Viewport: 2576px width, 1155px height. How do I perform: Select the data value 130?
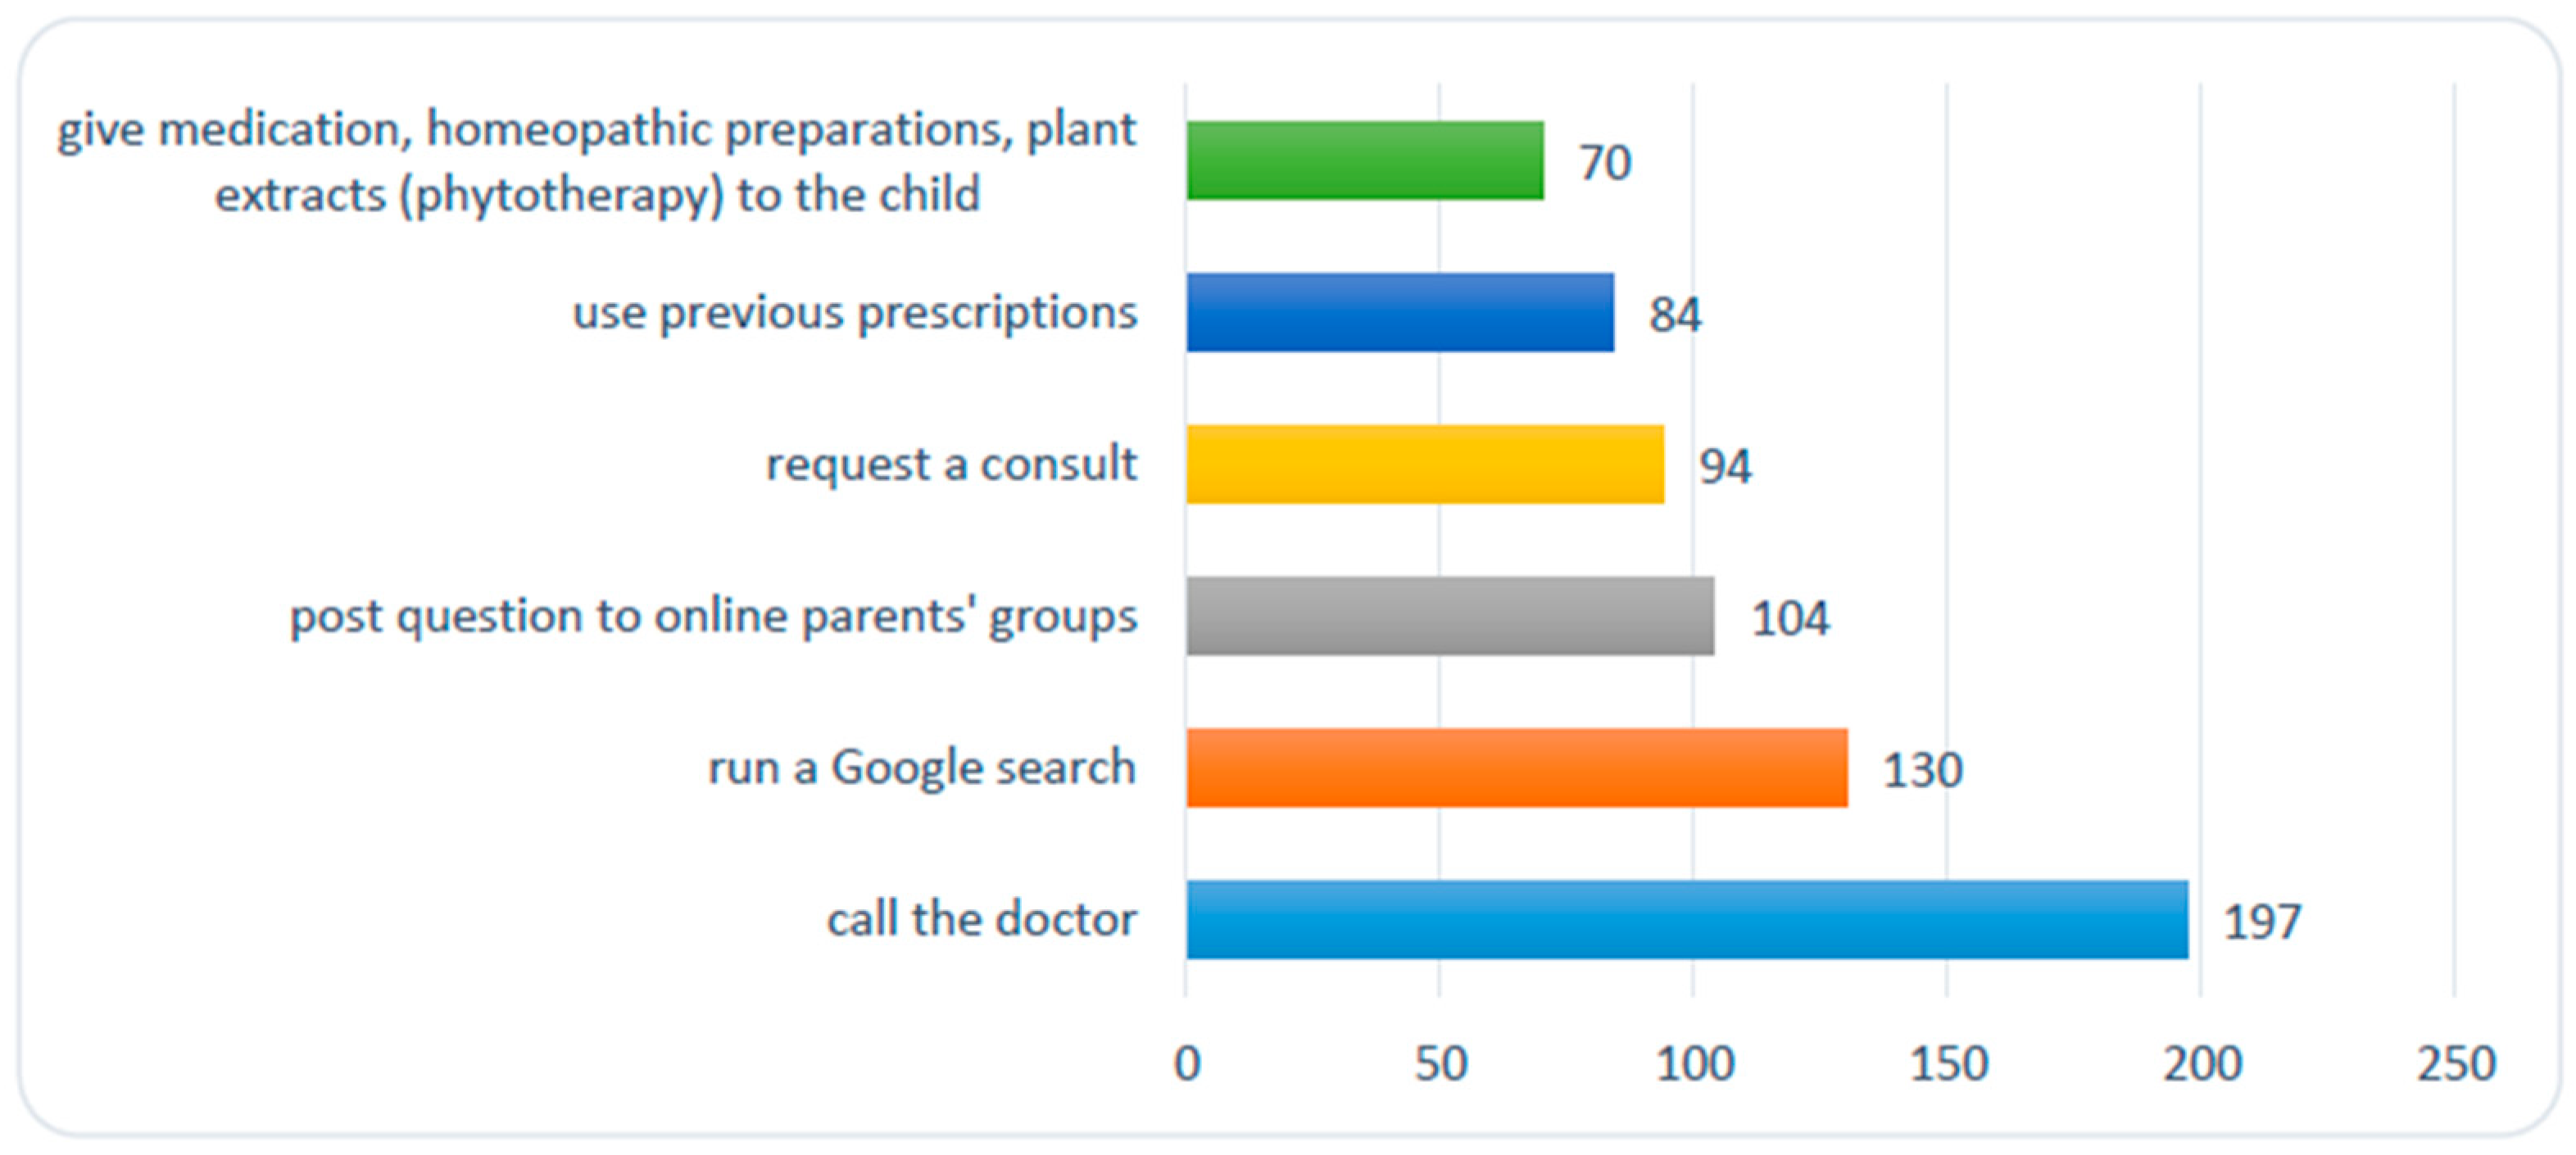[x=1922, y=770]
